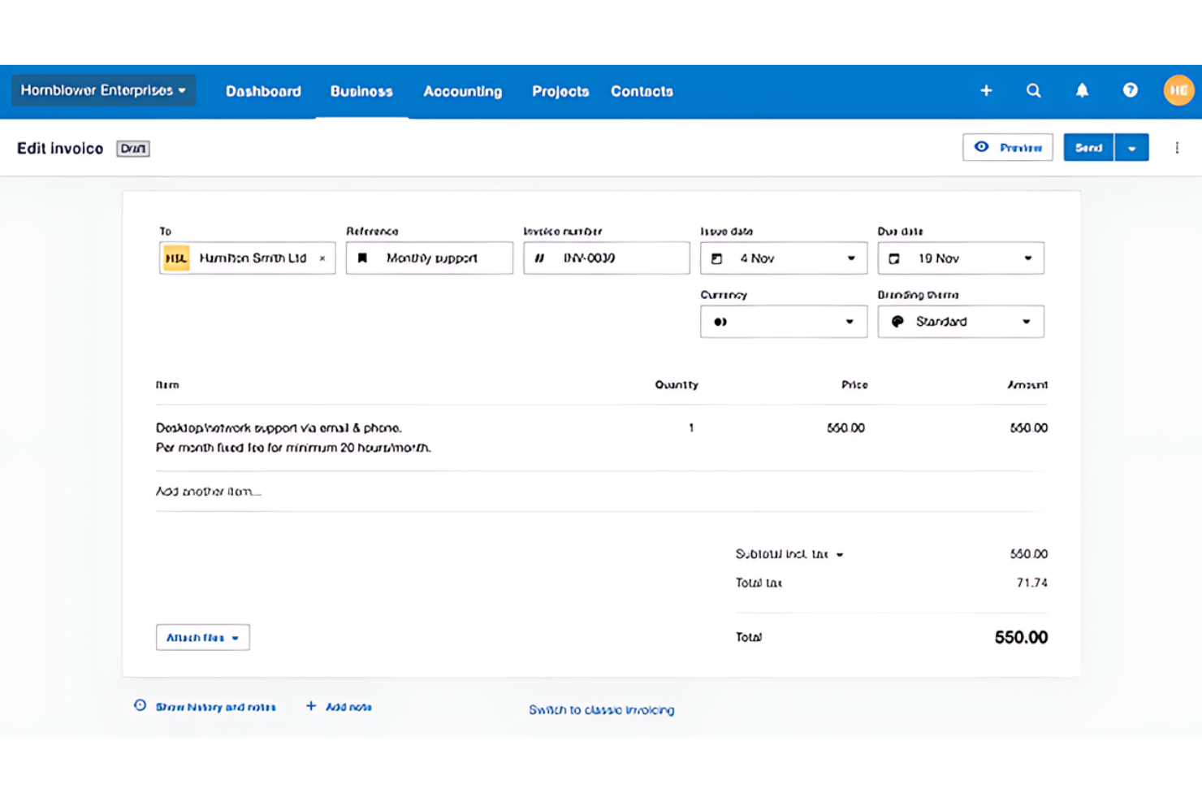Click the Preview button
The height and width of the screenshot is (802, 1202).
pos(1008,147)
